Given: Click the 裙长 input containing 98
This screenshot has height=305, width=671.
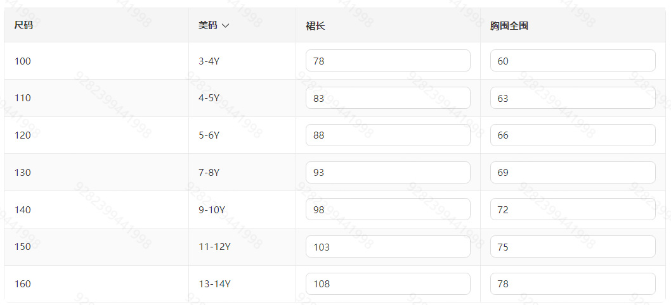Looking at the screenshot, I should [x=388, y=209].
